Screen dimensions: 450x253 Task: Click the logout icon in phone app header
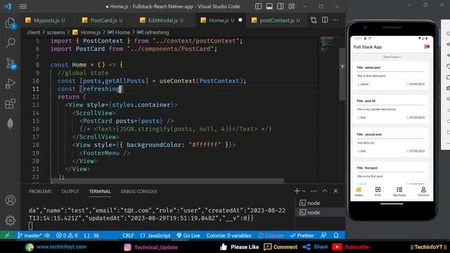pyautogui.click(x=427, y=46)
